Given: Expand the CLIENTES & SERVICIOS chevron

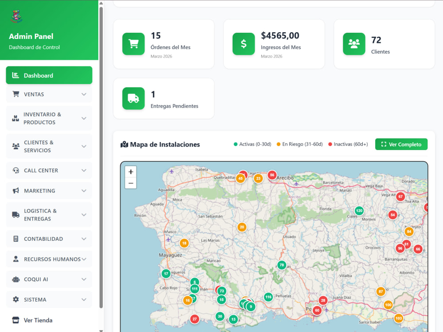Looking at the screenshot, I should pyautogui.click(x=84, y=146).
